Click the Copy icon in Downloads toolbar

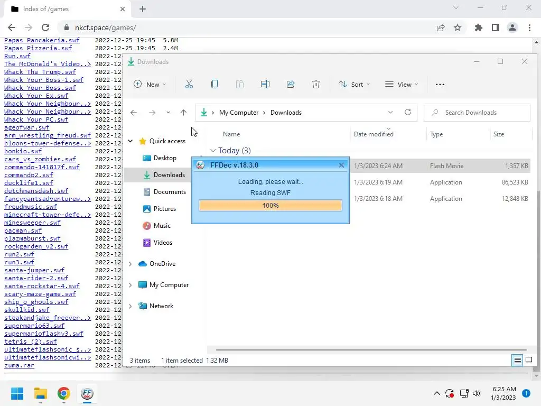click(x=214, y=84)
